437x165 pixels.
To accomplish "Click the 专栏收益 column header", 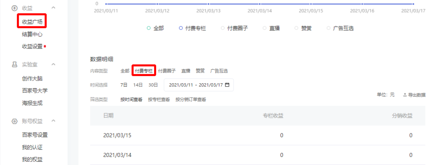I will (x=273, y=116).
